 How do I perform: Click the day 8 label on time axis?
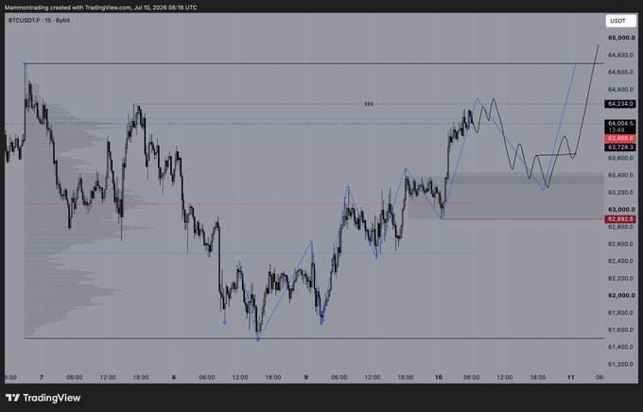pyautogui.click(x=174, y=377)
